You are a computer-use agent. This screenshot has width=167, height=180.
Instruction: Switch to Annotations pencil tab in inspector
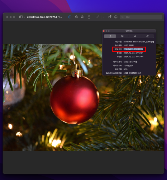148,36
